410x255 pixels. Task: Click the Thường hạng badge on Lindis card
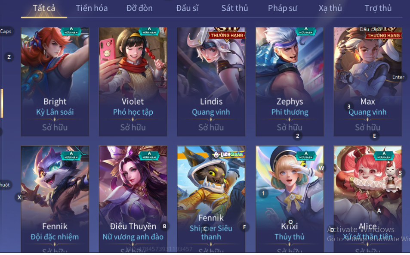pos(227,35)
